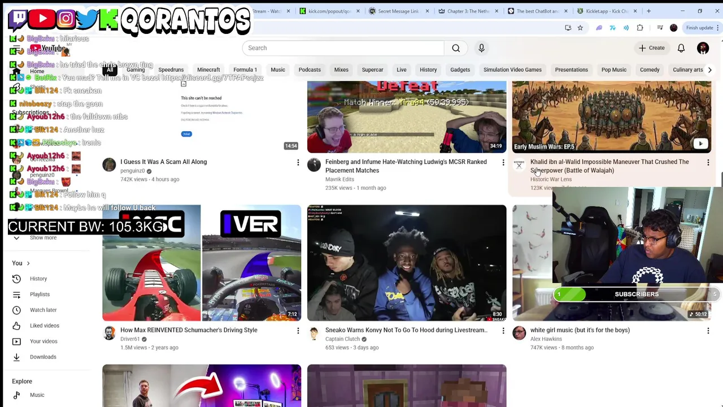The height and width of the screenshot is (407, 723).
Task: Open Alex Hawkins channel avatar
Action: click(x=519, y=333)
